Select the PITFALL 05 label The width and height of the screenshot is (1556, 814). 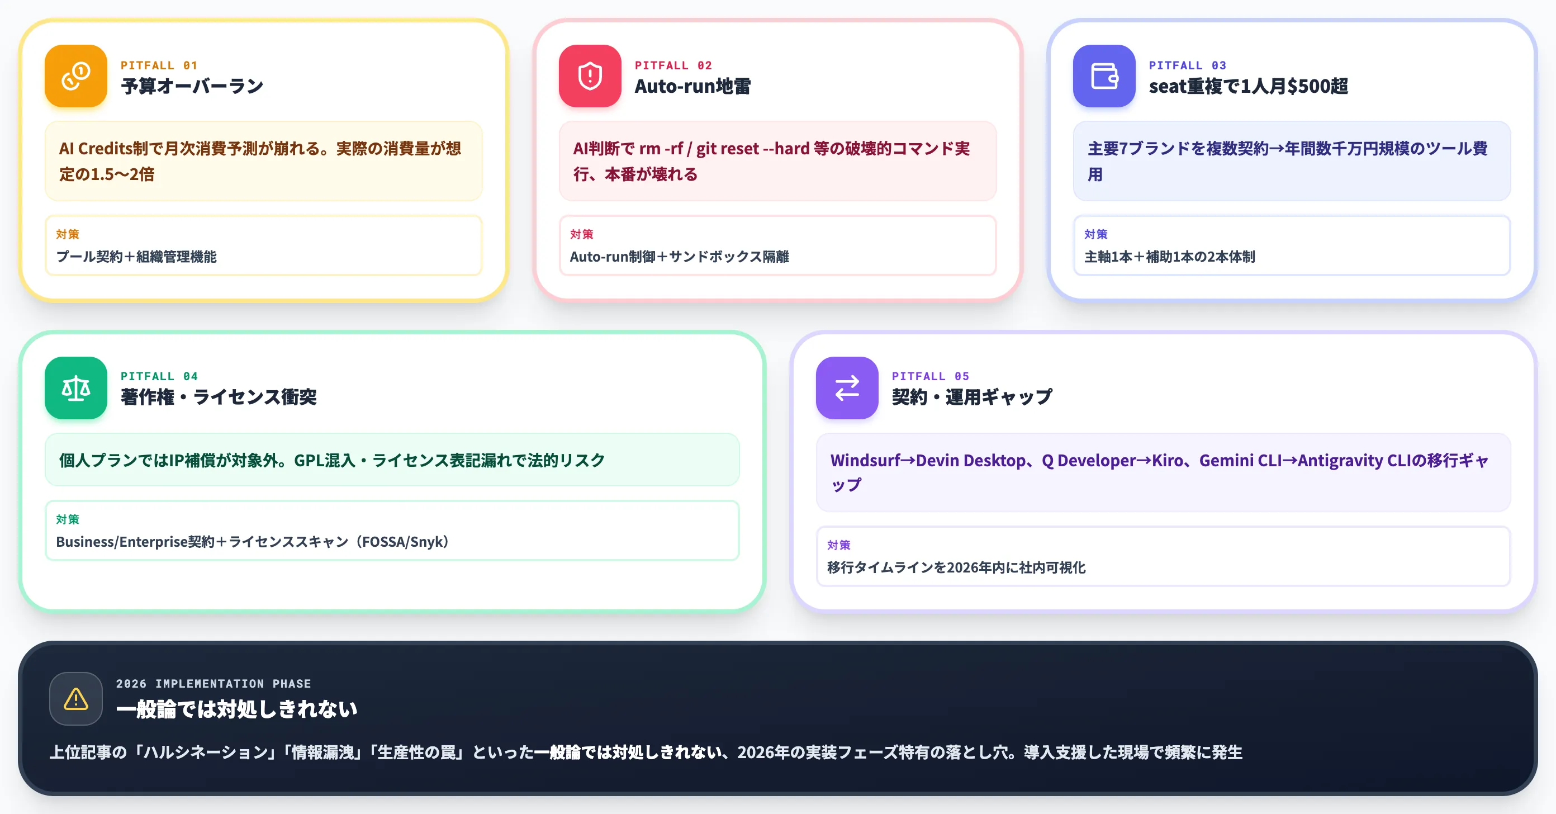pyautogui.click(x=930, y=376)
